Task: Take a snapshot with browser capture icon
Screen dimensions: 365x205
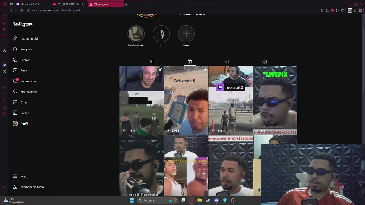Action: coord(327,11)
